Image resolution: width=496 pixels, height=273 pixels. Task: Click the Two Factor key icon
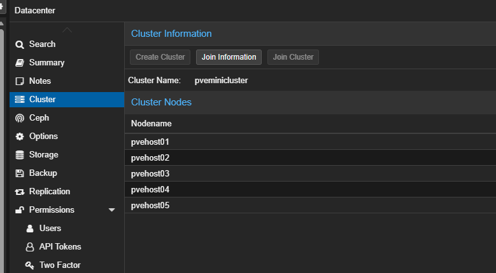click(x=29, y=265)
